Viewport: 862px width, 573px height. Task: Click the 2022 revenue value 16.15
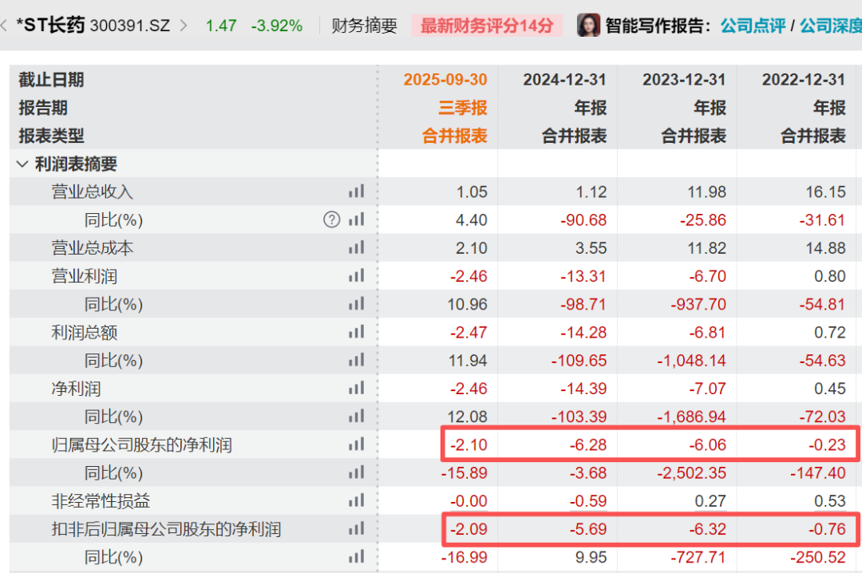pyautogui.click(x=825, y=192)
